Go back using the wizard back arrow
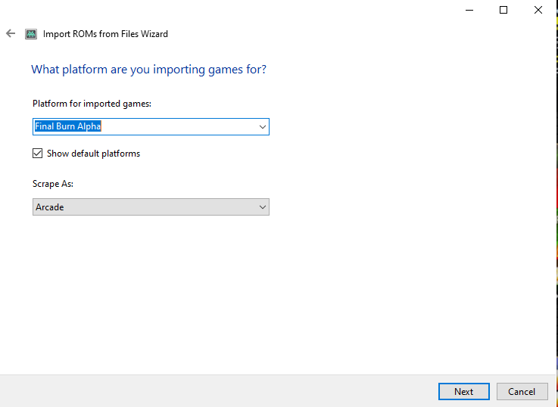558x407 pixels. (x=11, y=33)
